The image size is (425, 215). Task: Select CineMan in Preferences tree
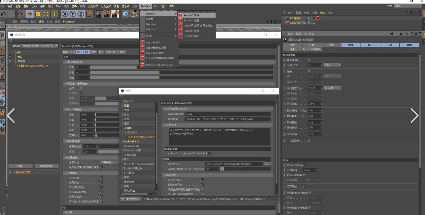click(133, 133)
